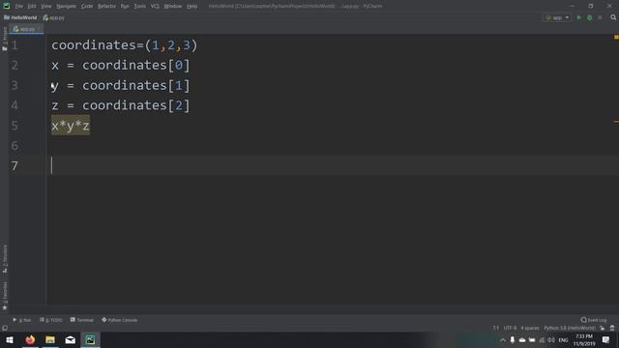Click the y = coordinates[1] line

(120, 86)
